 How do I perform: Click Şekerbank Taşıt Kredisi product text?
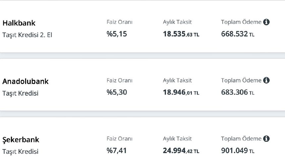(x=20, y=152)
